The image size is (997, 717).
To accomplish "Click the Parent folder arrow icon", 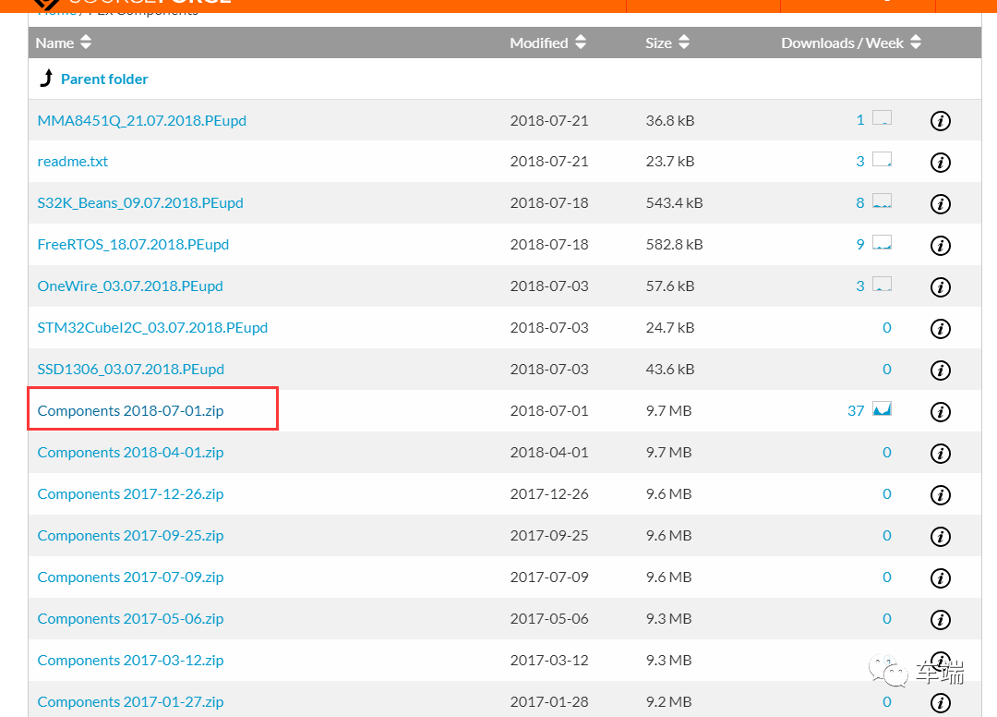I will (x=46, y=79).
